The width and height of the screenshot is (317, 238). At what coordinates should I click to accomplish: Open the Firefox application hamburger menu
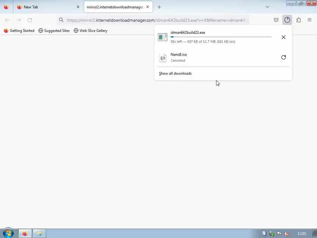click(x=310, y=20)
